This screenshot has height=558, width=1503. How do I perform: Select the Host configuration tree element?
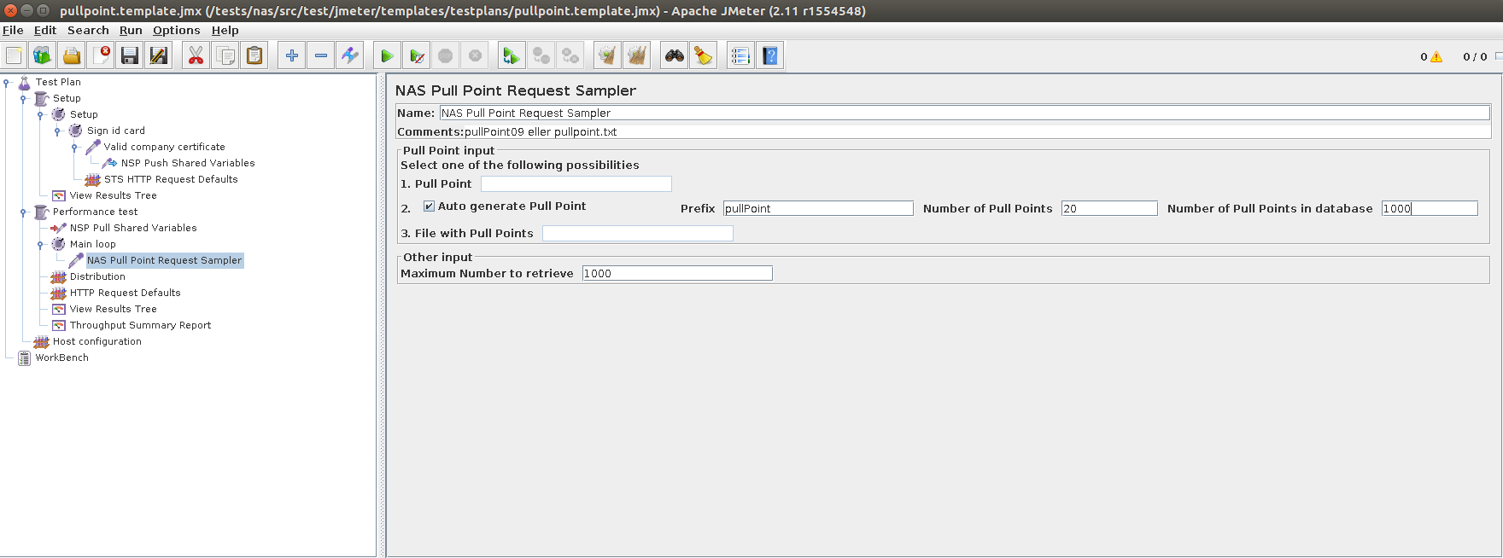[x=96, y=341]
